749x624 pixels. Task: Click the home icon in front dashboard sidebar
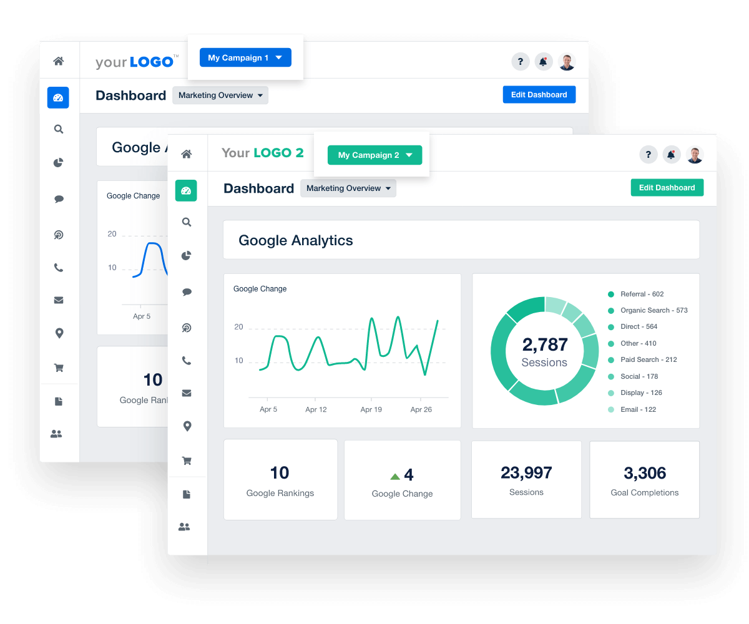[186, 154]
